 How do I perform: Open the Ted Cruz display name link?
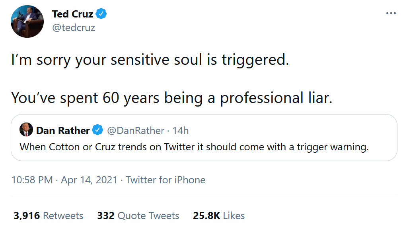coord(72,14)
